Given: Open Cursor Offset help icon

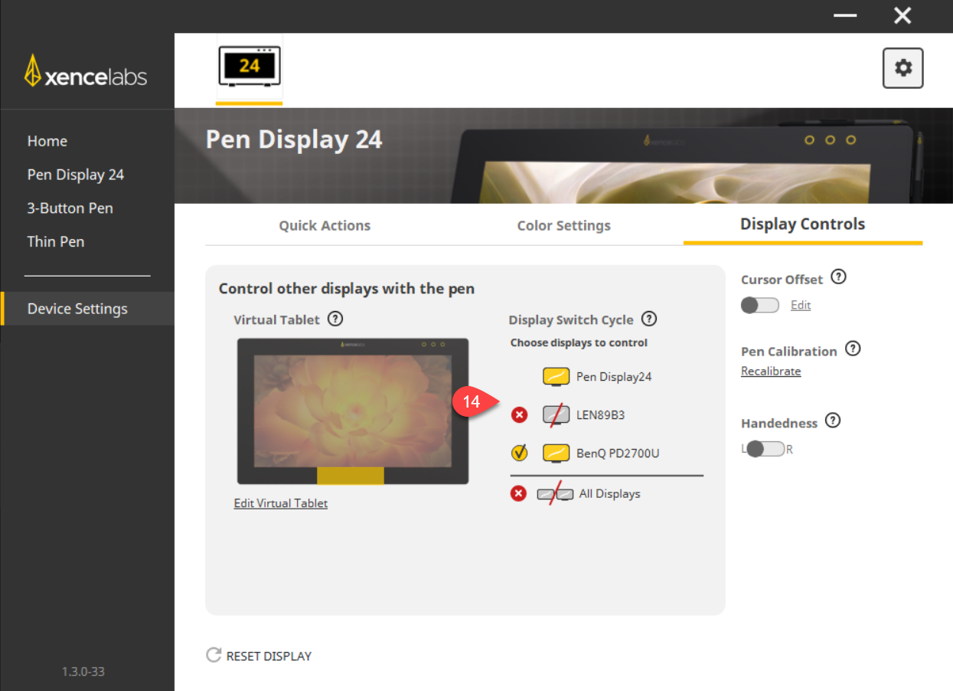Looking at the screenshot, I should point(838,277).
